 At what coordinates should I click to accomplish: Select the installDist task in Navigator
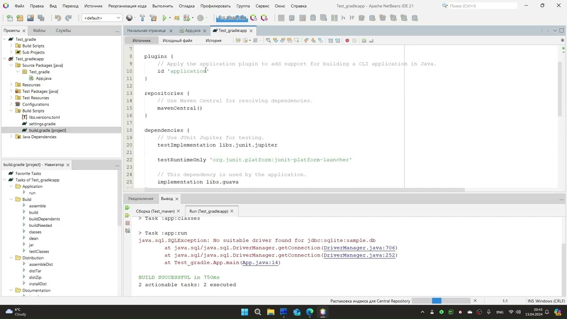pyautogui.click(x=38, y=284)
